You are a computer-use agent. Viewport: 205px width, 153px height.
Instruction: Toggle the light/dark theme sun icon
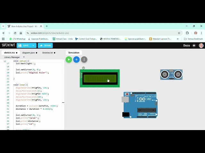tap(194, 45)
